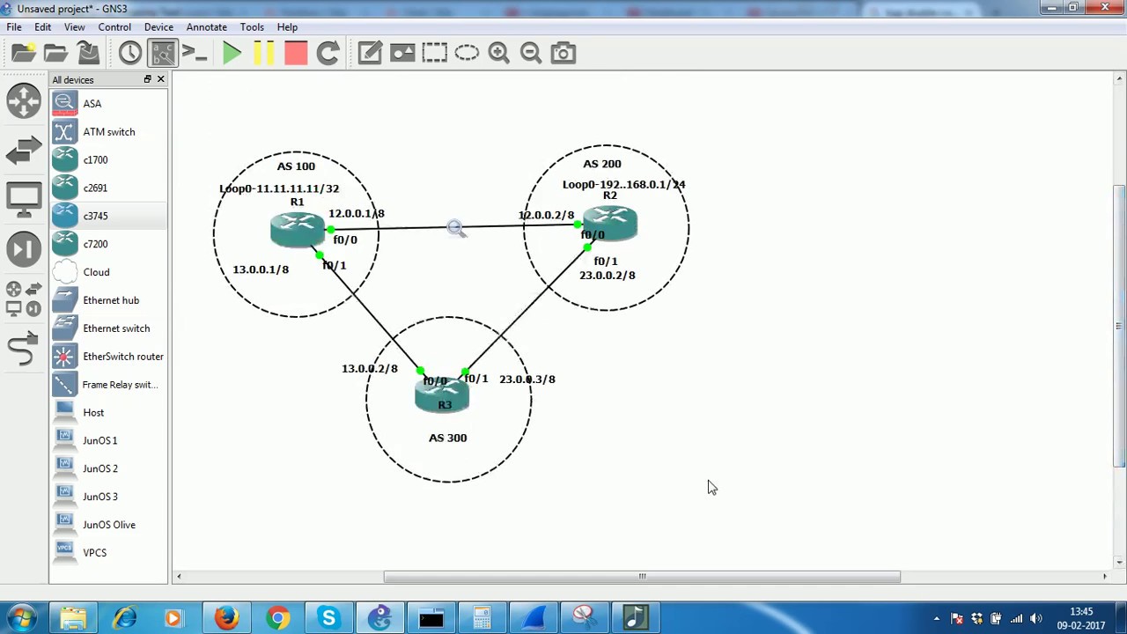1127x634 pixels.
Task: Float the All devices dock panel
Action: coord(148,79)
